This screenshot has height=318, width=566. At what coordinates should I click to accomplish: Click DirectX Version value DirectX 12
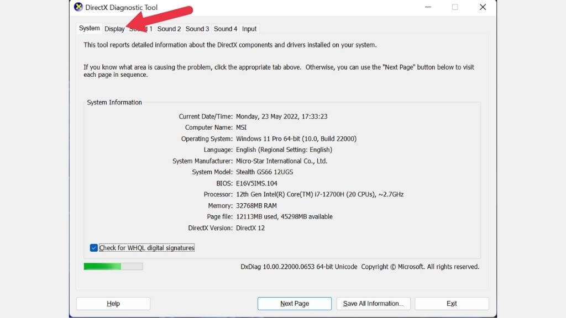(x=250, y=228)
